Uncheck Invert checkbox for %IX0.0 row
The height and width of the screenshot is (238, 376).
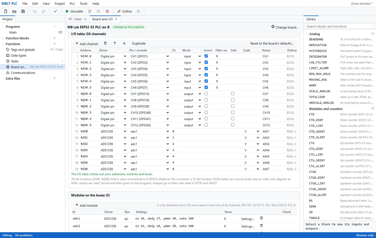tap(206, 56)
